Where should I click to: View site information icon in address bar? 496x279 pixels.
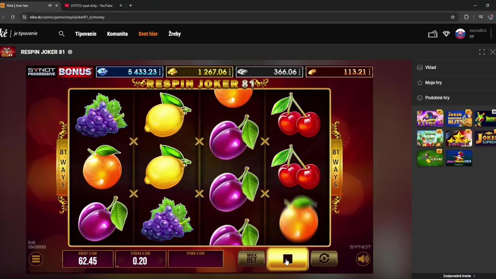click(24, 17)
